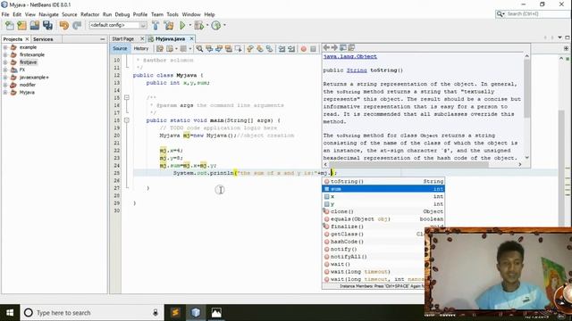572x321 pixels.
Task: Click the Profile Project toolbar icon
Action: pos(216,25)
